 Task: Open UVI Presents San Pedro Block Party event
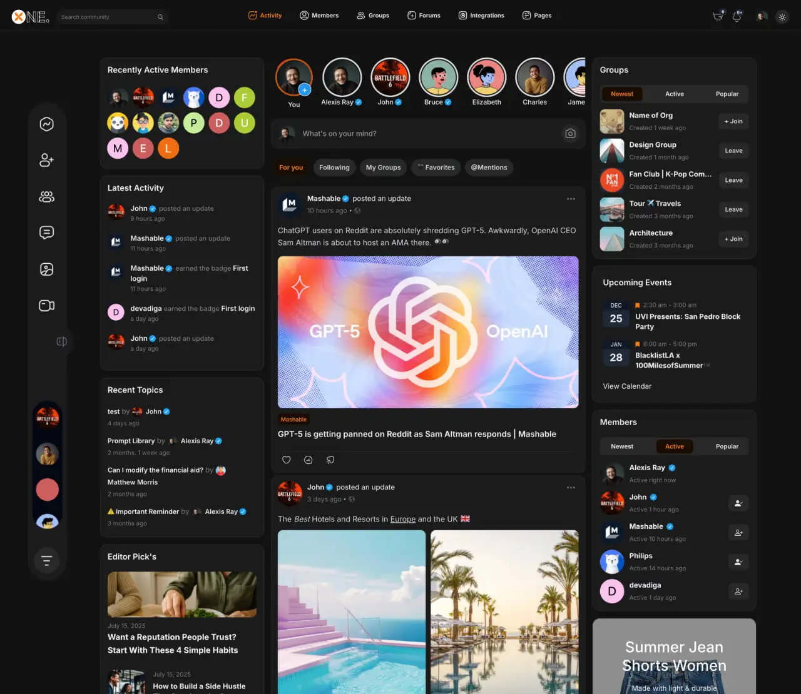click(688, 321)
